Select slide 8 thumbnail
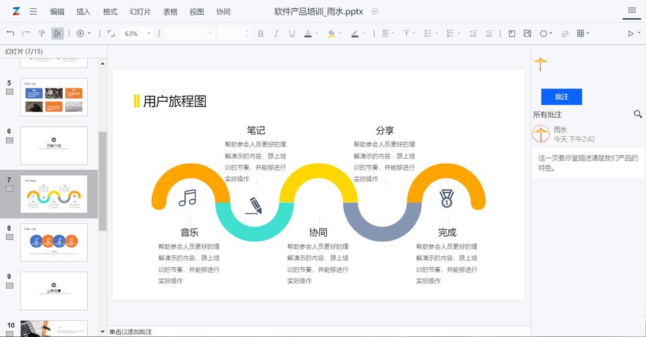Screen dimensions: 646x337 54,243
